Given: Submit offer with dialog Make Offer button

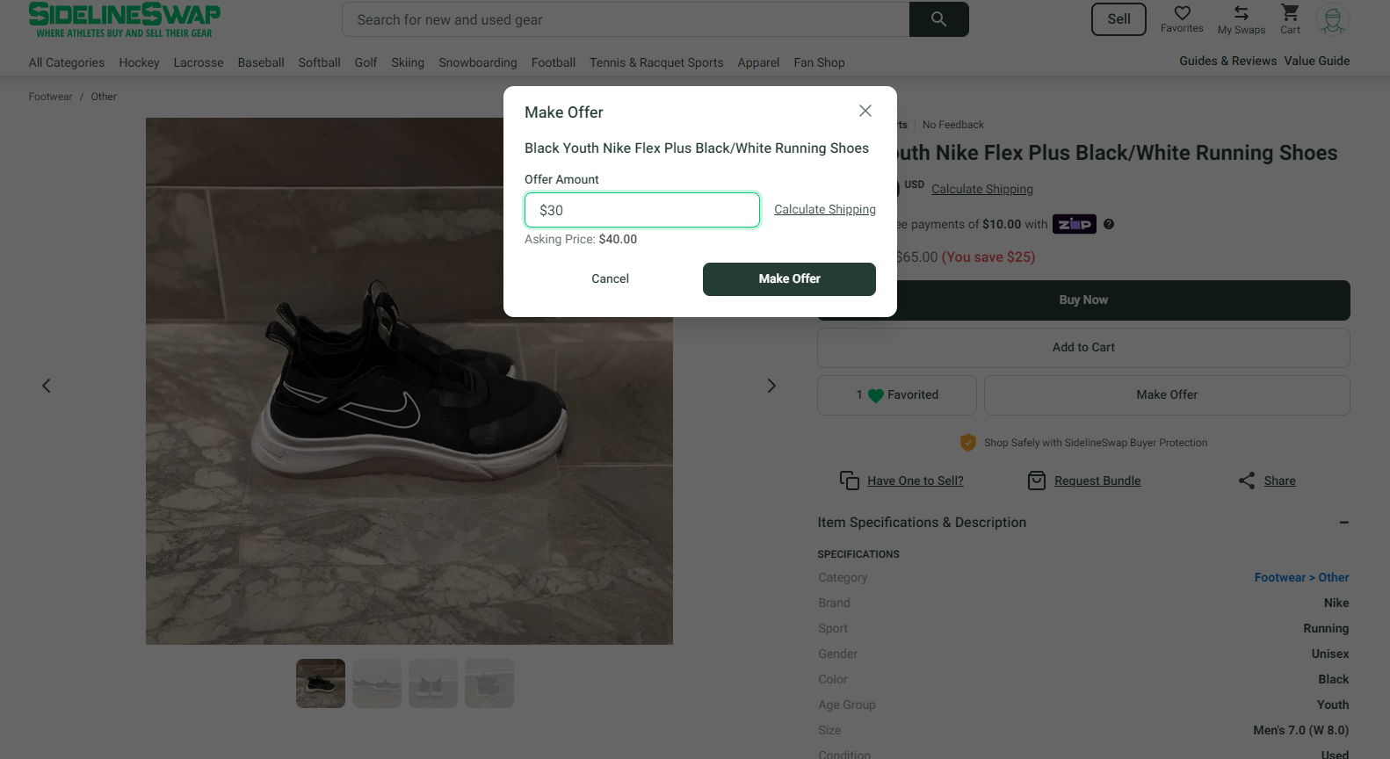Looking at the screenshot, I should coord(789,278).
